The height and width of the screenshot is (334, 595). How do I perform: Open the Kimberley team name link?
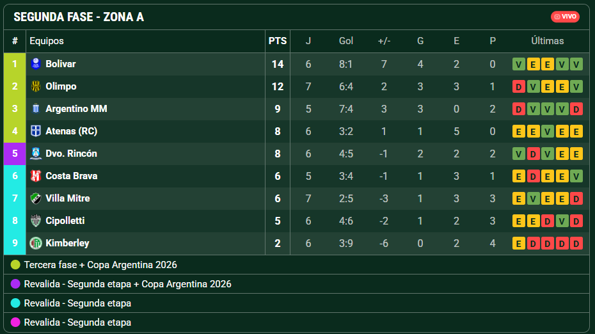pos(67,243)
